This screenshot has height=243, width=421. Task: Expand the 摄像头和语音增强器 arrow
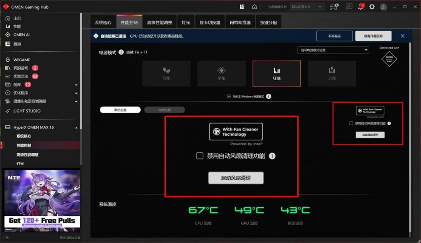(x=76, y=102)
